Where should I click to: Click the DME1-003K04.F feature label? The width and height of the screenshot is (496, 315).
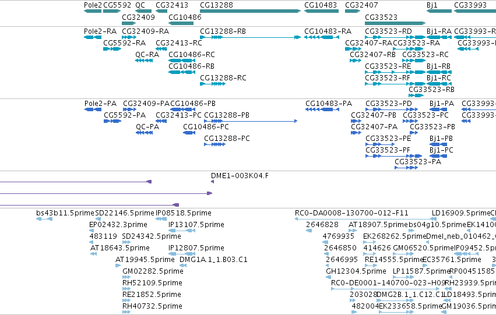[240, 176]
